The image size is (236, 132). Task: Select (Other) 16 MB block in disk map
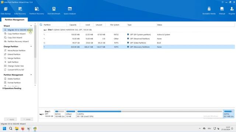[70, 114]
